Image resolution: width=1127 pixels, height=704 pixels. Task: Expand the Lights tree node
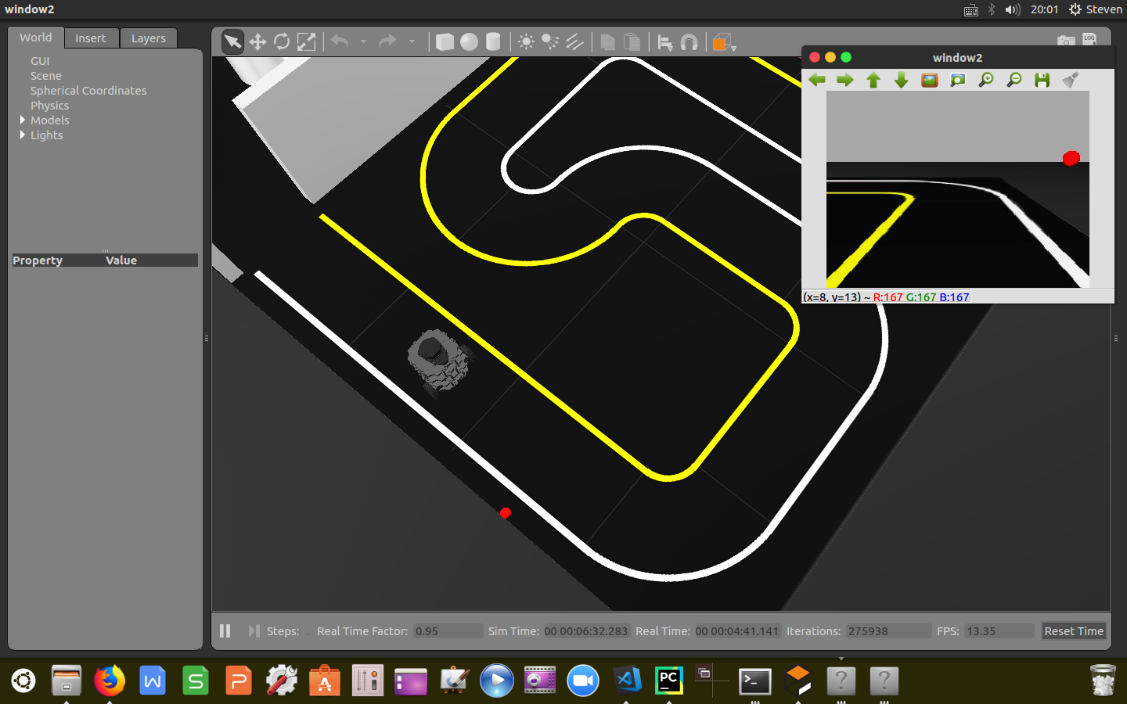point(23,135)
